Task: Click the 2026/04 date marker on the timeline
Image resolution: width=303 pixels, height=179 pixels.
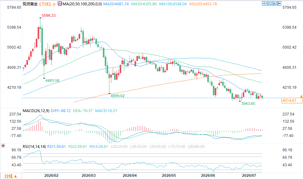Action: (x=130, y=176)
